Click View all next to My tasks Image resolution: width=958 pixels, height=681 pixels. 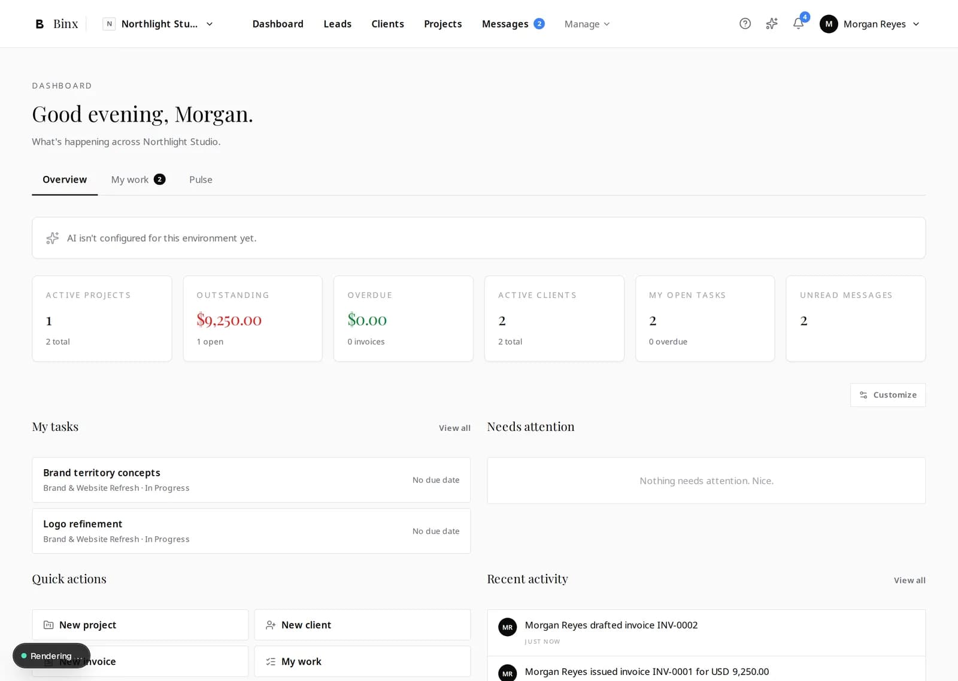(454, 428)
